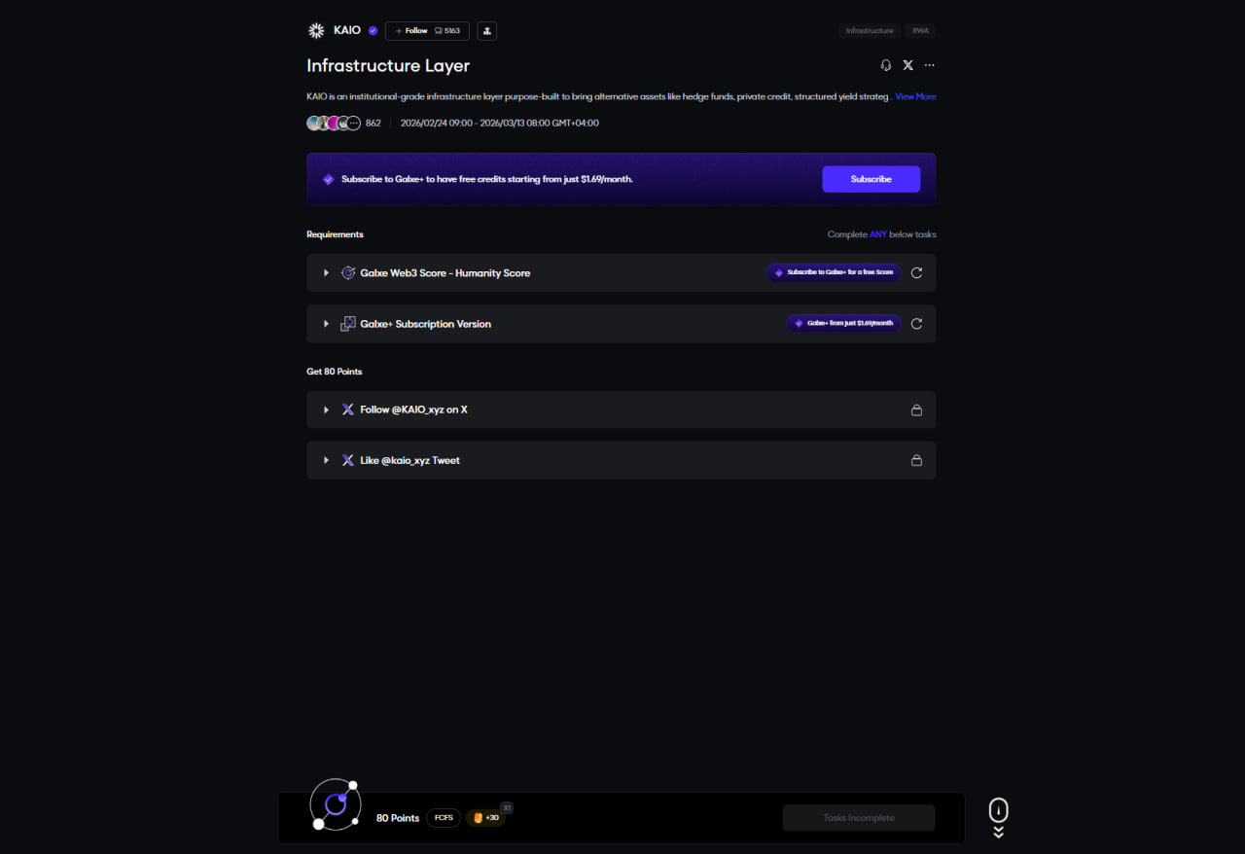Screen dimensions: 1245x854
Task: Click the scroll-down mouse indicator icon
Action: 998,812
